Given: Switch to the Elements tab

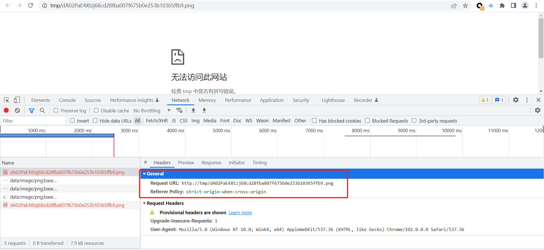Looking at the screenshot, I should pyautogui.click(x=41, y=100).
